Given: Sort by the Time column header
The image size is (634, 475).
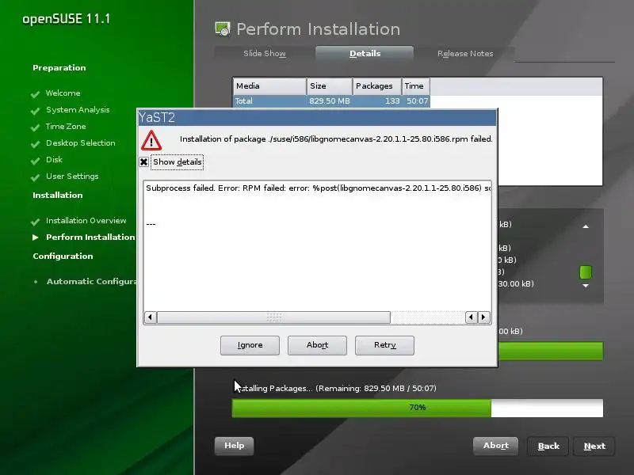Looking at the screenshot, I should tap(415, 86).
